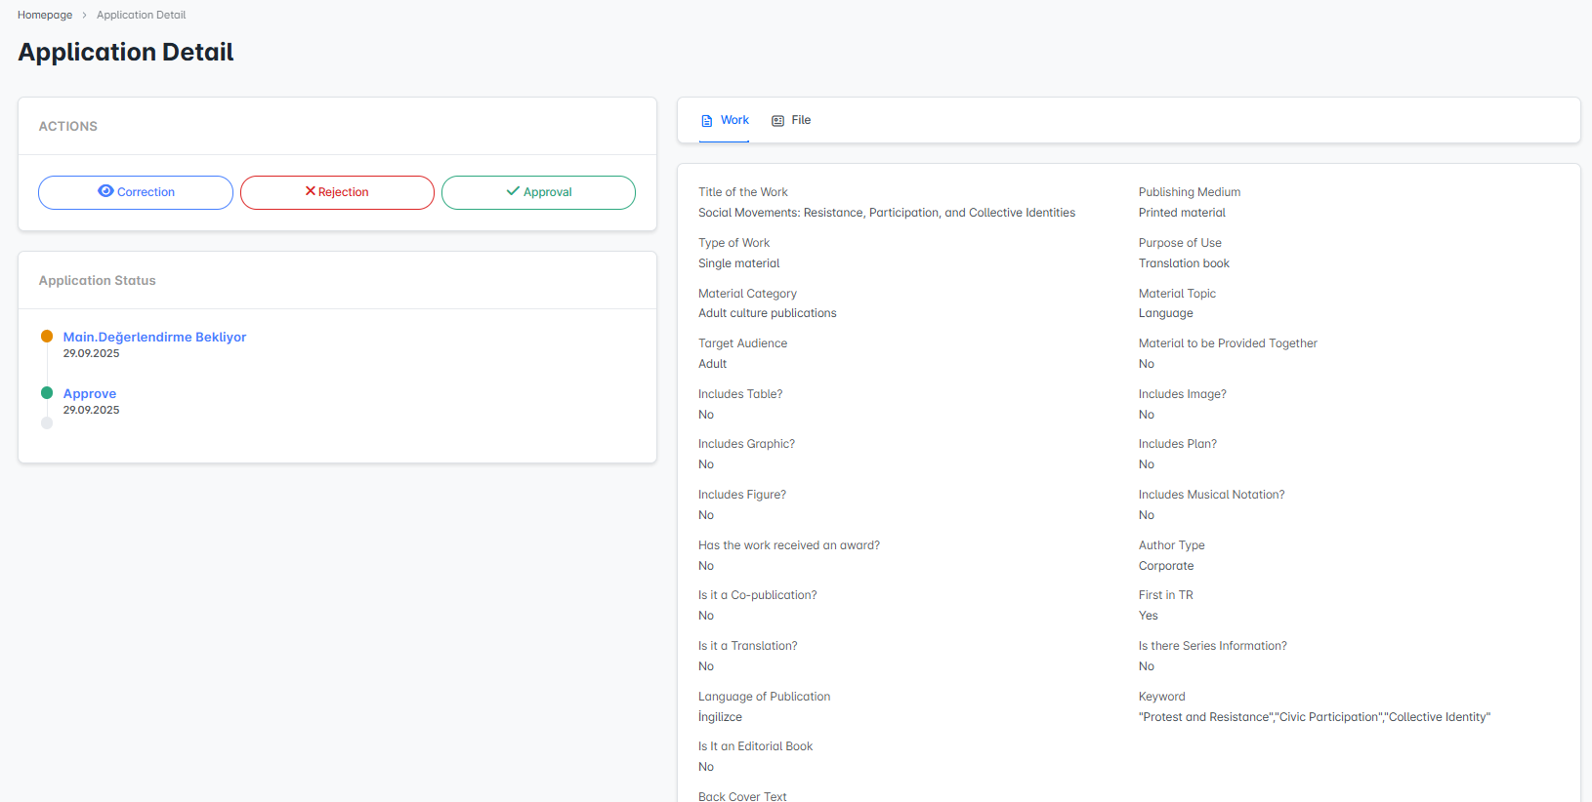Image resolution: width=1592 pixels, height=802 pixels.
Task: Click the red X icon on Rejection
Action: [311, 191]
